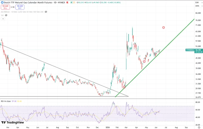The width and height of the screenshot is (203, 129).
Task: Select the red circle marker near 69 level
Action: tap(164, 27)
